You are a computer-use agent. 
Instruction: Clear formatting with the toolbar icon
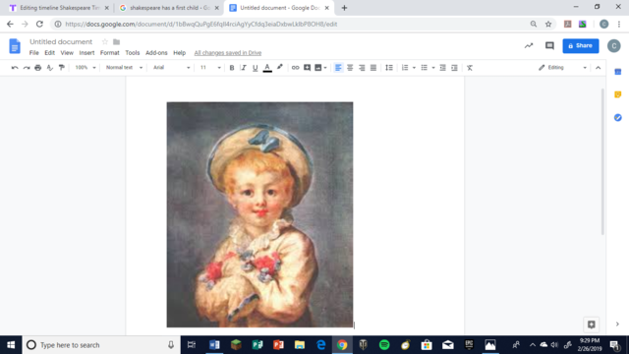pyautogui.click(x=470, y=68)
